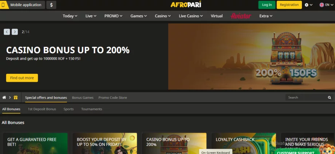Click the search magnifier icon
The image size is (335, 154).
tap(329, 97)
